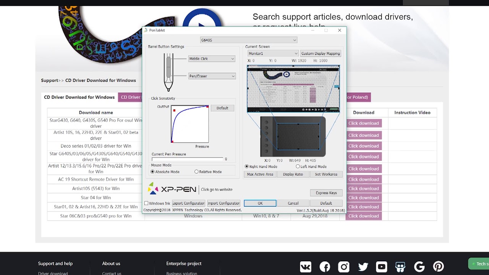Screen dimensions: 489x275
Task: Click download for Artist10S (5543) row
Action: (363, 189)
